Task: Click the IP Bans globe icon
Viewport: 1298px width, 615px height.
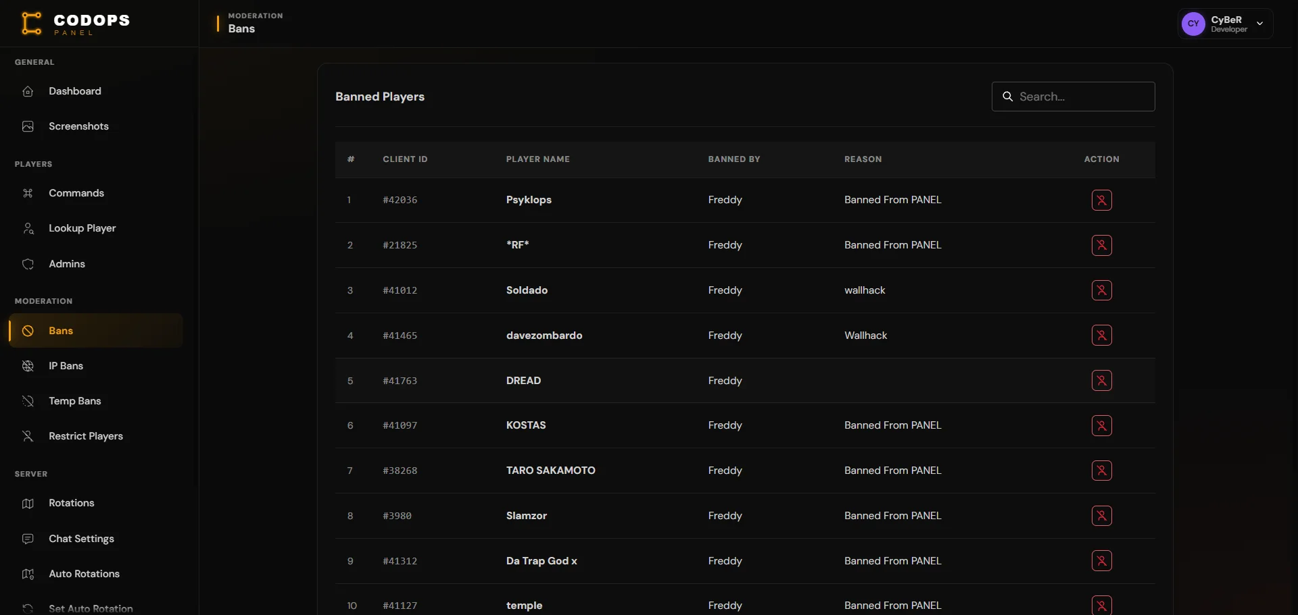Action: click(28, 366)
